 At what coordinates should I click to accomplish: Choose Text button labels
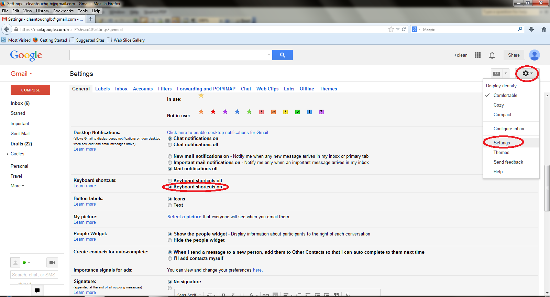point(170,205)
